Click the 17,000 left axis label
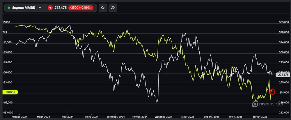Viewport: 291px width, 120px height. [x=7, y=22]
